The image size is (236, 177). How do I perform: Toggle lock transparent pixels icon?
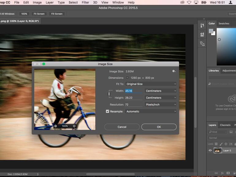216,144
